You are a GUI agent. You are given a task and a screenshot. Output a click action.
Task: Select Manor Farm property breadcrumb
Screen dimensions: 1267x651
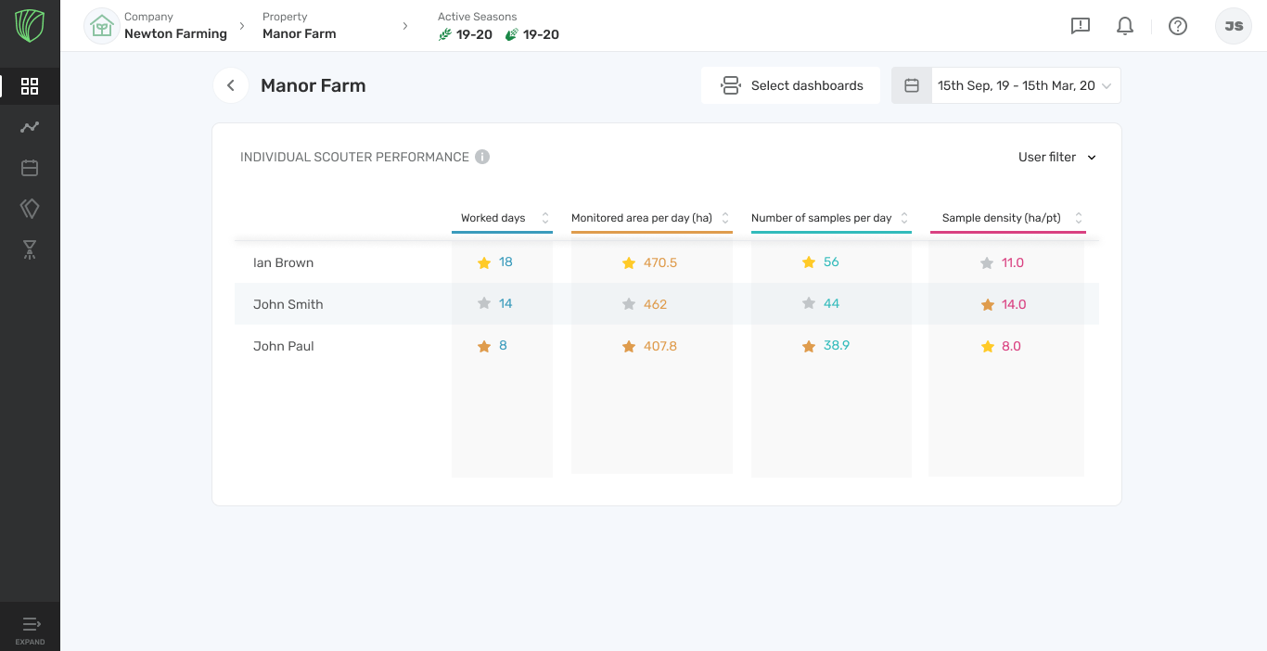(x=299, y=33)
